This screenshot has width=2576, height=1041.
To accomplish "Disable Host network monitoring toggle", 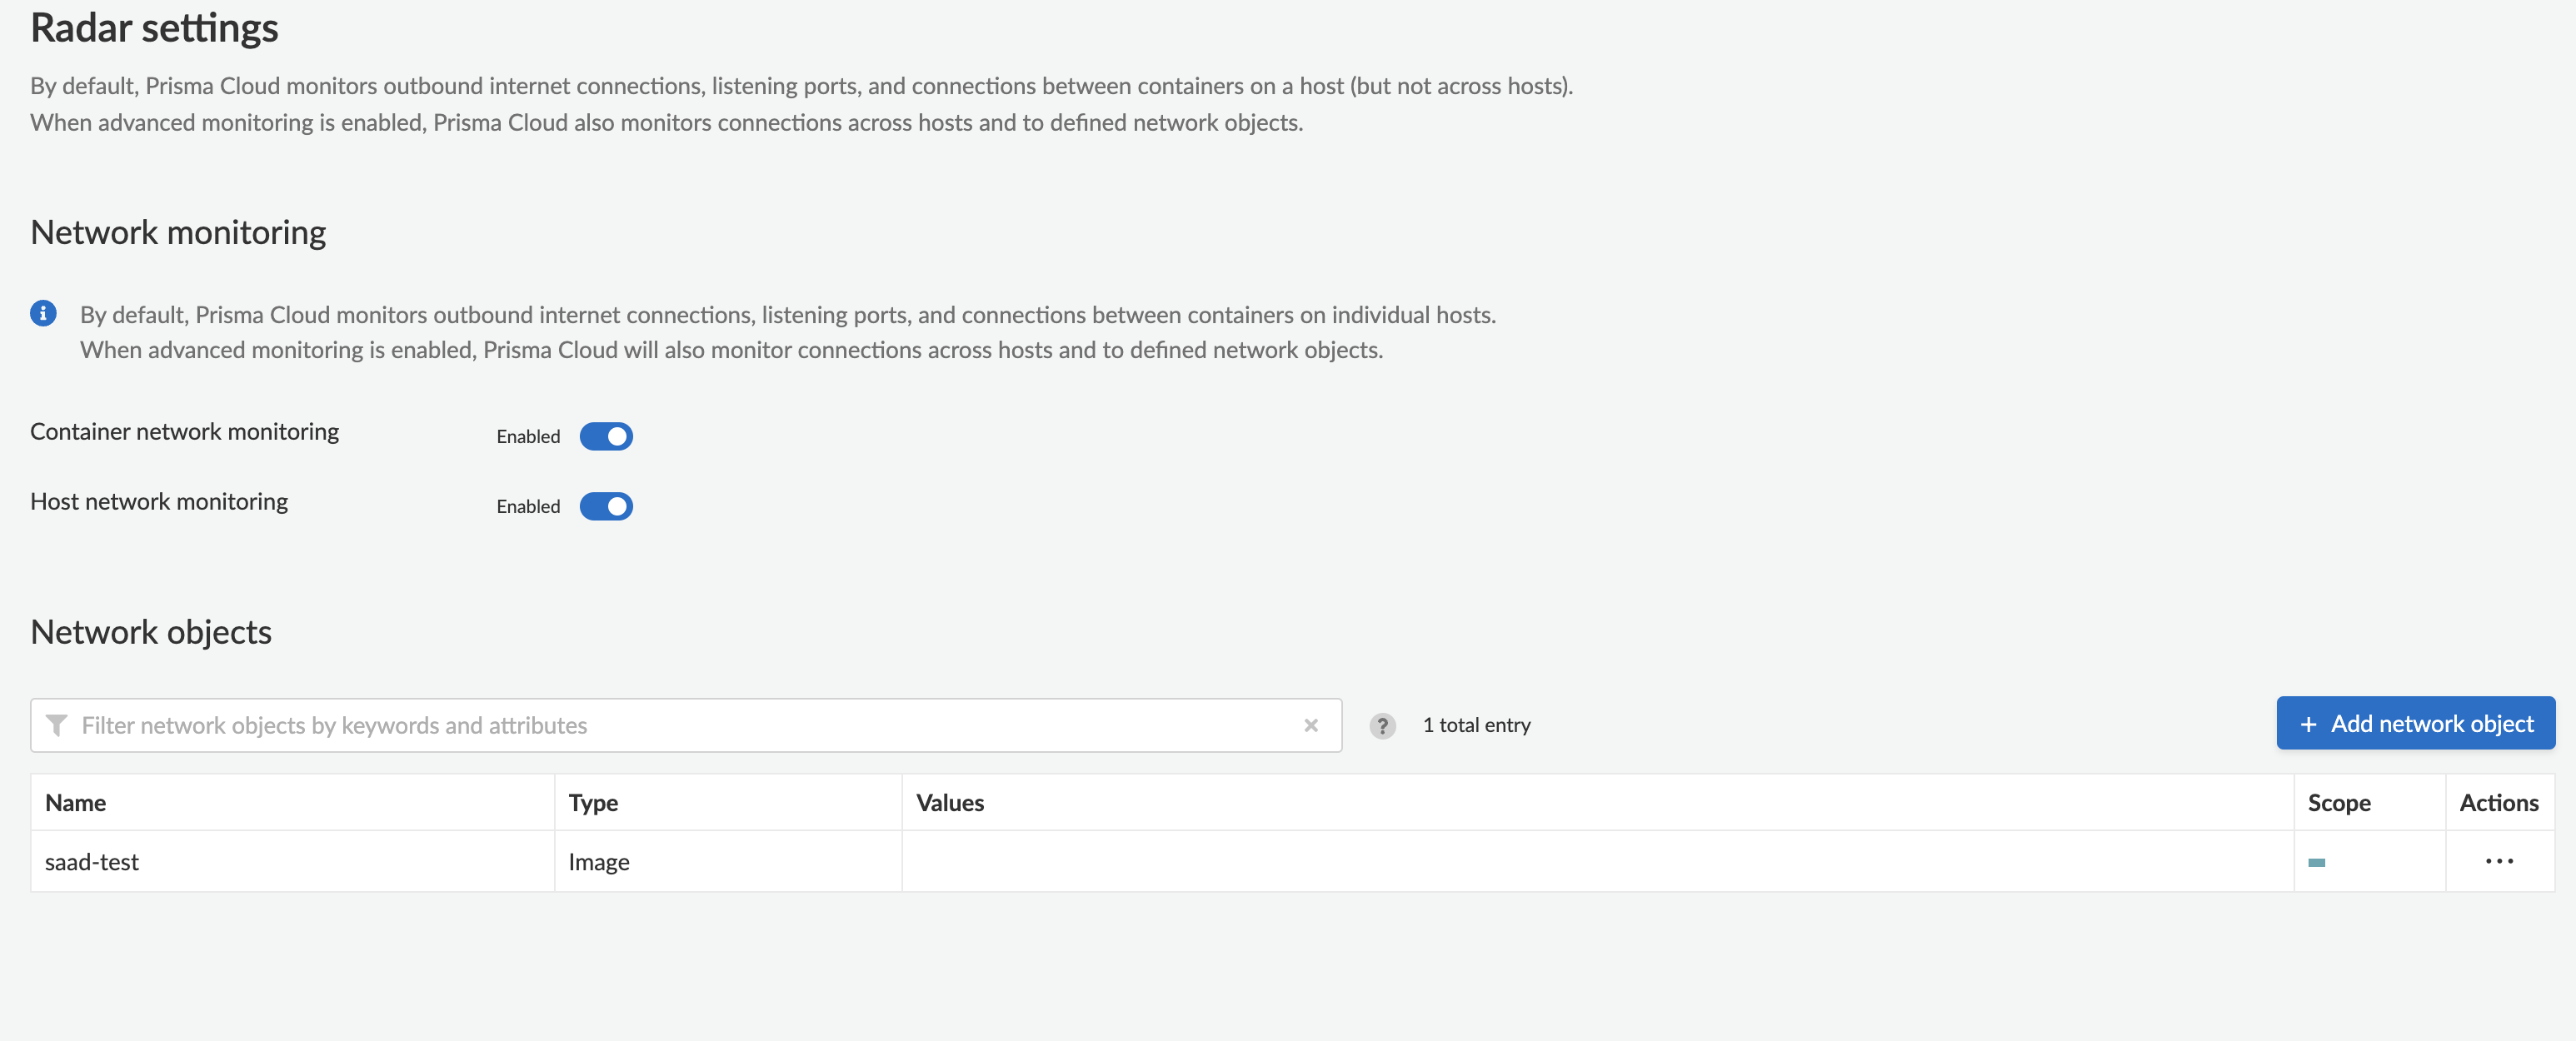I will click(x=607, y=504).
